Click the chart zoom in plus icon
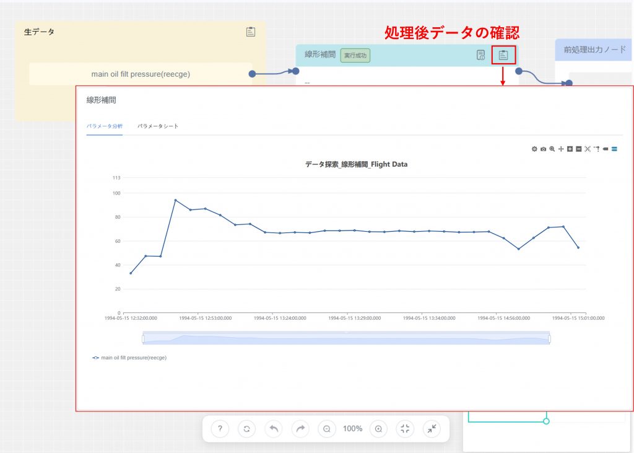The width and height of the screenshot is (634, 453). coord(570,149)
